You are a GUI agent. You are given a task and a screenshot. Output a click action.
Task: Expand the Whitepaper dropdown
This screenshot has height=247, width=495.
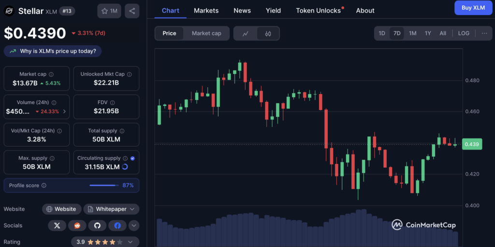point(112,209)
